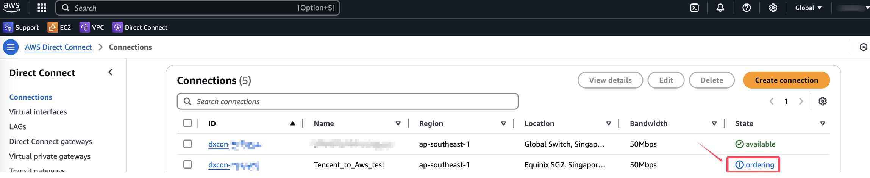Open the notifications bell
Image resolution: width=870 pixels, height=178 pixels.
[720, 8]
